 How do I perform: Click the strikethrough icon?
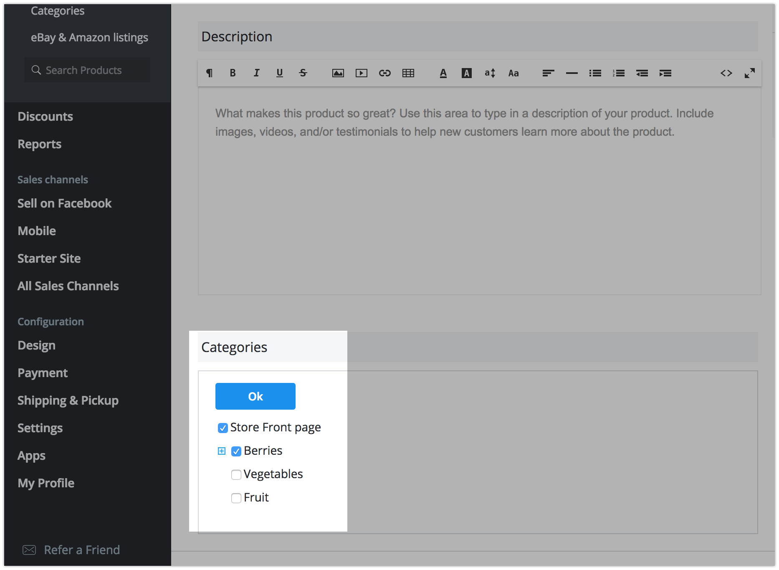tap(303, 73)
